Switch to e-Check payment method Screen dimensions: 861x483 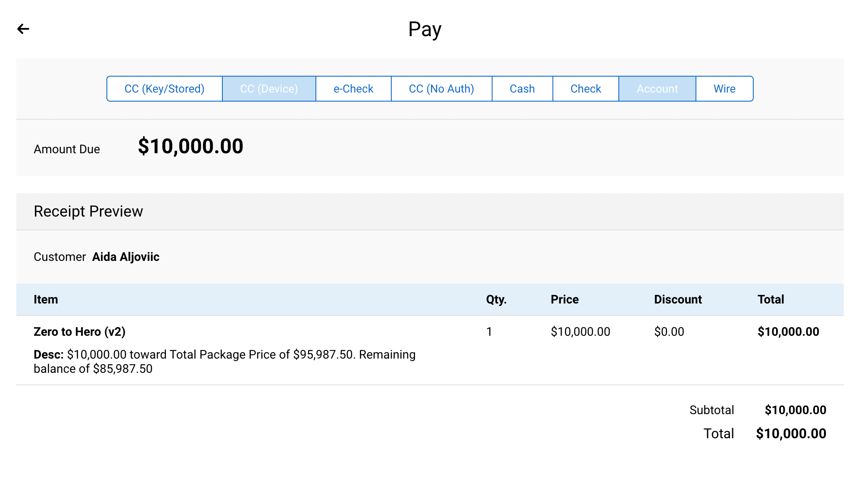(353, 89)
